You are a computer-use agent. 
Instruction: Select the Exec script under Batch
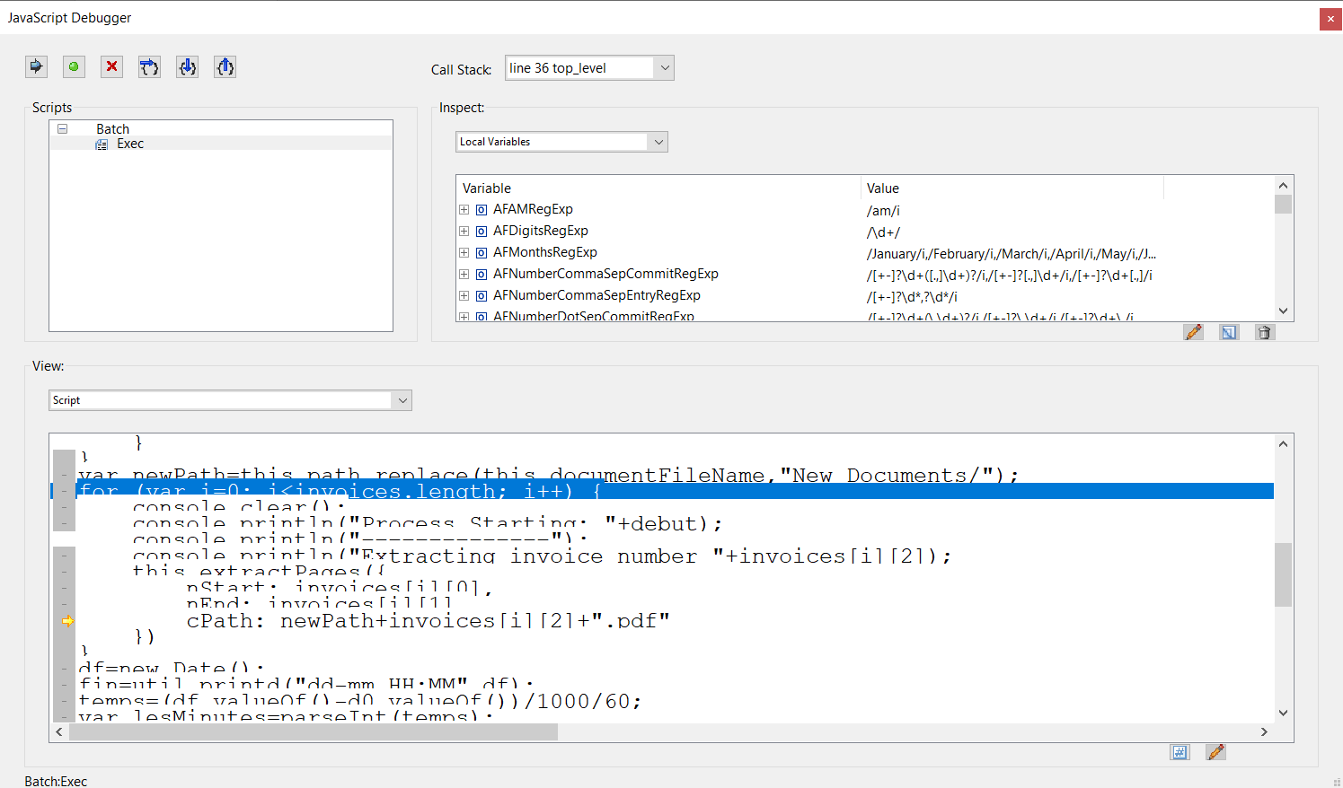pyautogui.click(x=130, y=144)
